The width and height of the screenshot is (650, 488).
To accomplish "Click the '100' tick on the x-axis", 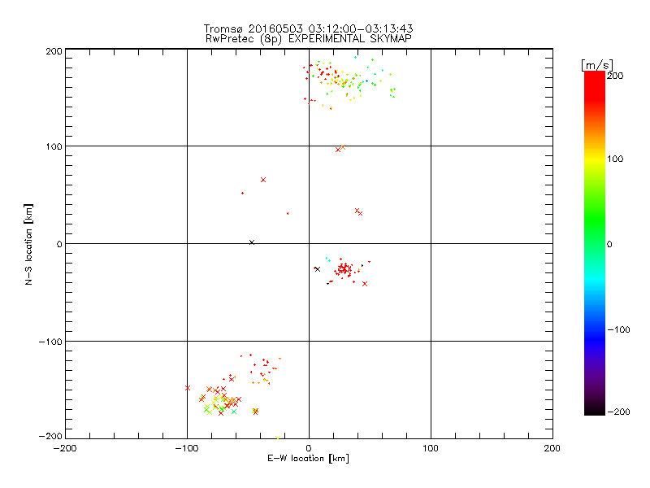I will tap(431, 448).
